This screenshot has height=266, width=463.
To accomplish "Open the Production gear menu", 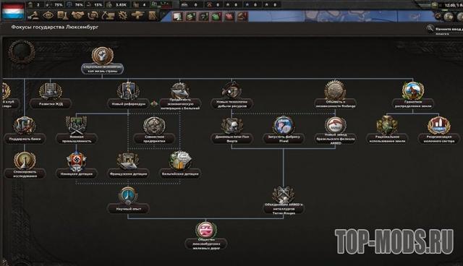I will coord(122,15).
